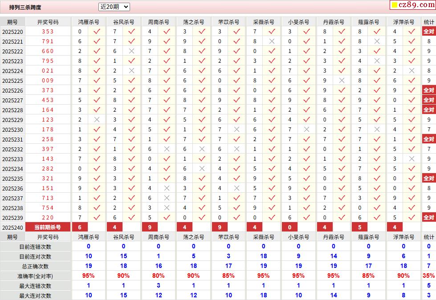Click the 统计 column header at the top

pos(429,22)
